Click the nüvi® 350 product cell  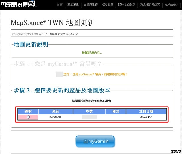pos(56,117)
